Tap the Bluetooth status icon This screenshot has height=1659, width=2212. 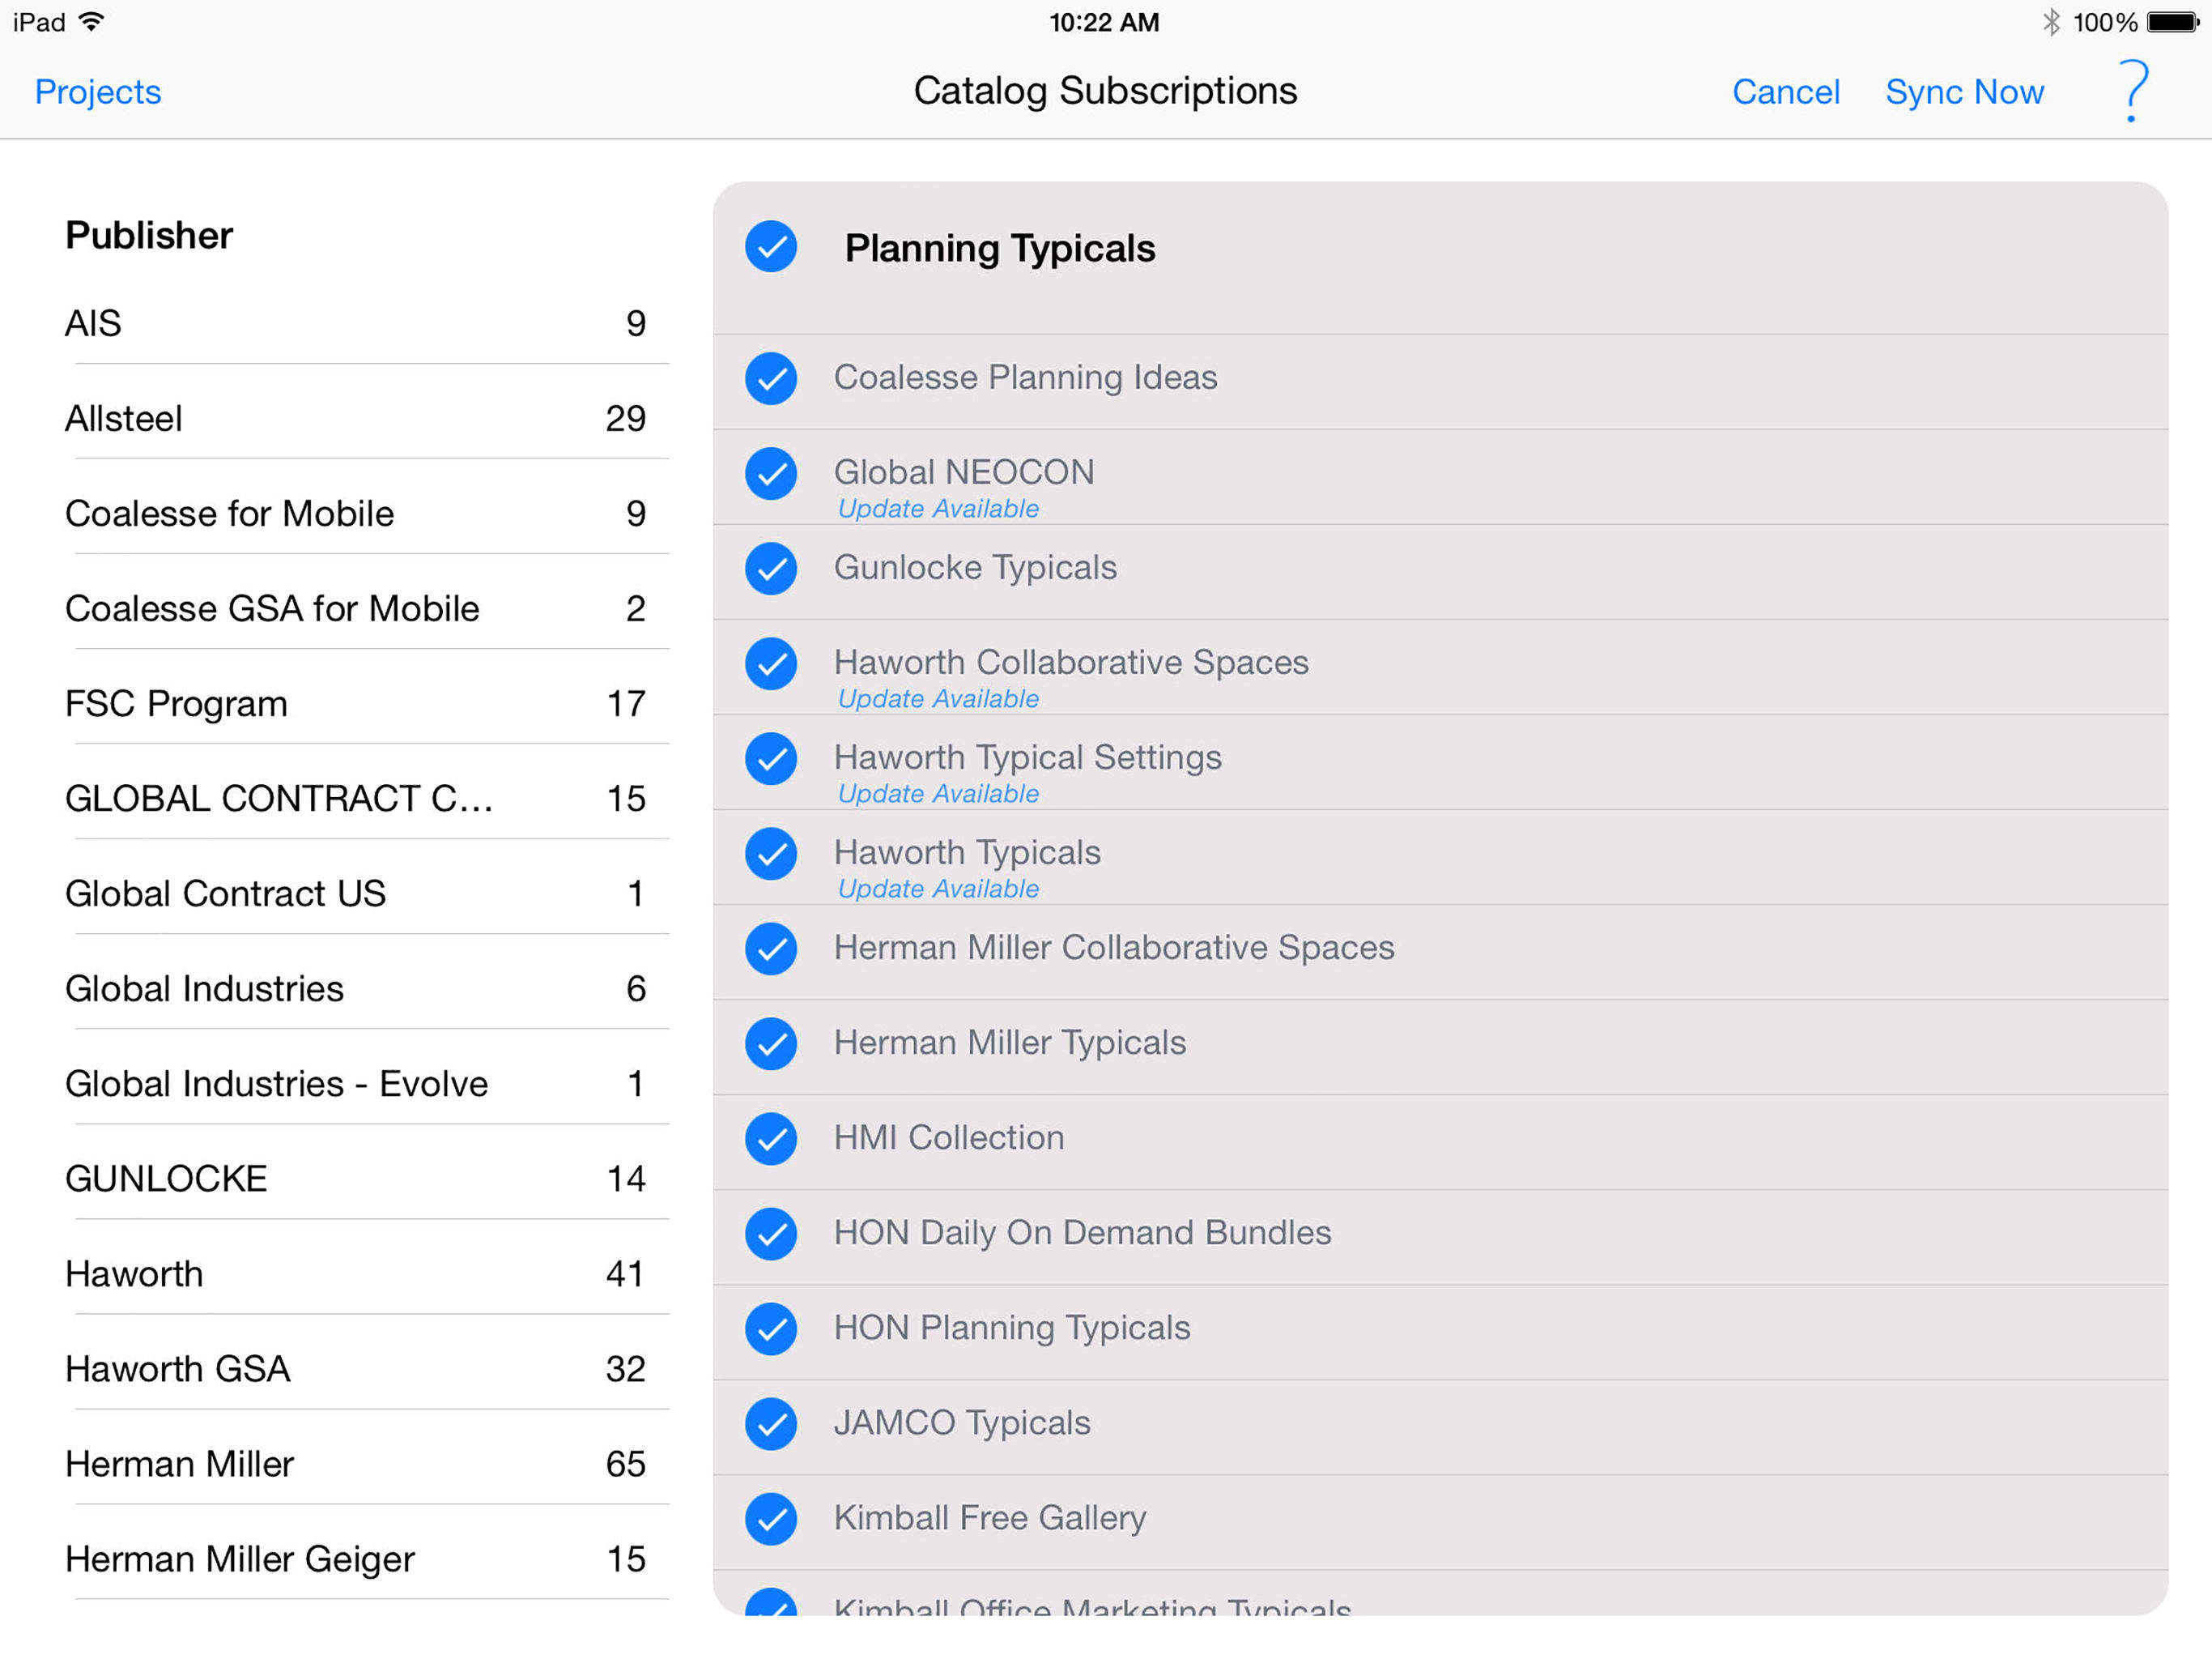(2051, 22)
